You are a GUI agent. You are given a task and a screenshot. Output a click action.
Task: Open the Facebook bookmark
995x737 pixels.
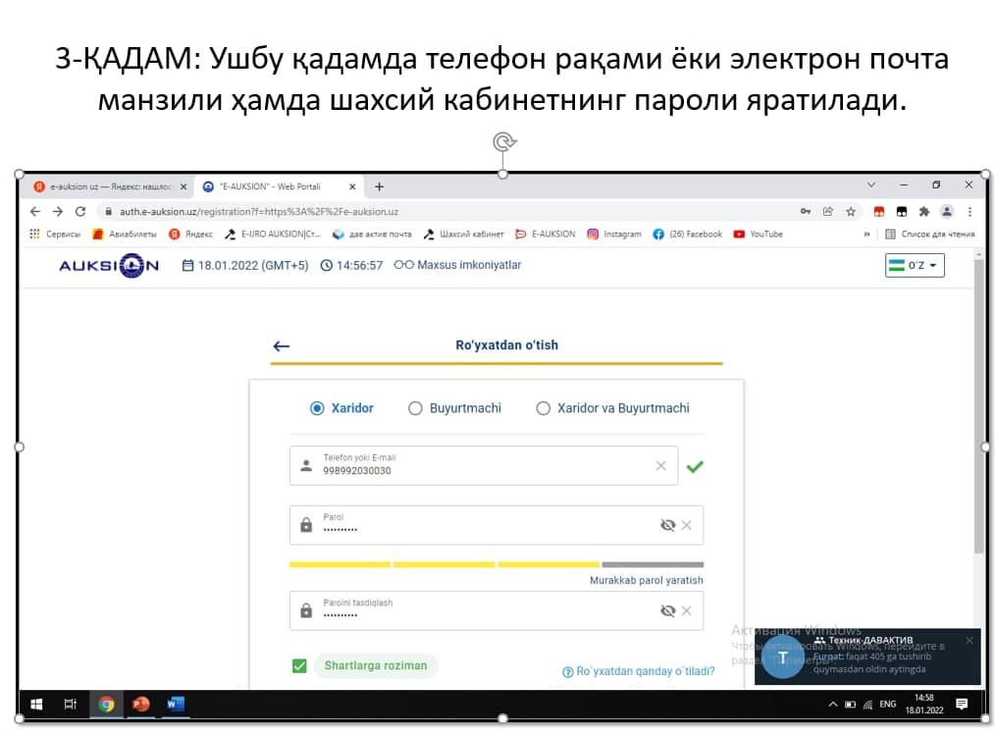coord(688,235)
